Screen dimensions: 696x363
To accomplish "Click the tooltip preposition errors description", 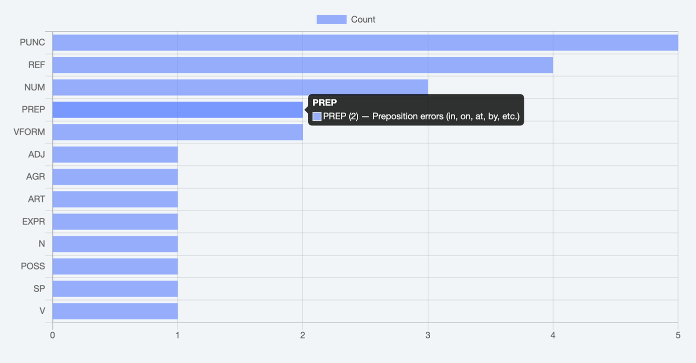I will pos(421,116).
